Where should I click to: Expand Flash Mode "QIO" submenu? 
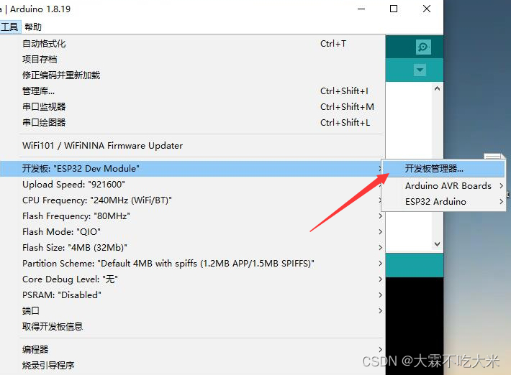(x=192, y=231)
